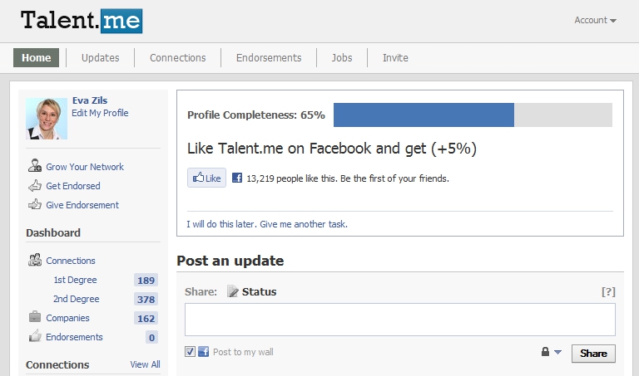Image resolution: width=639 pixels, height=376 pixels.
Task: Click Eva Zils profile photo
Action: [x=47, y=119]
